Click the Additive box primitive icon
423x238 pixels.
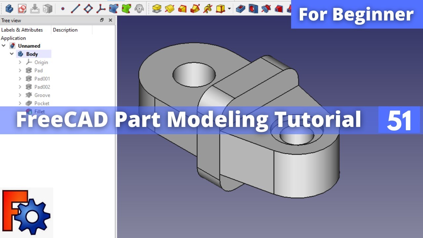pyautogui.click(x=220, y=9)
